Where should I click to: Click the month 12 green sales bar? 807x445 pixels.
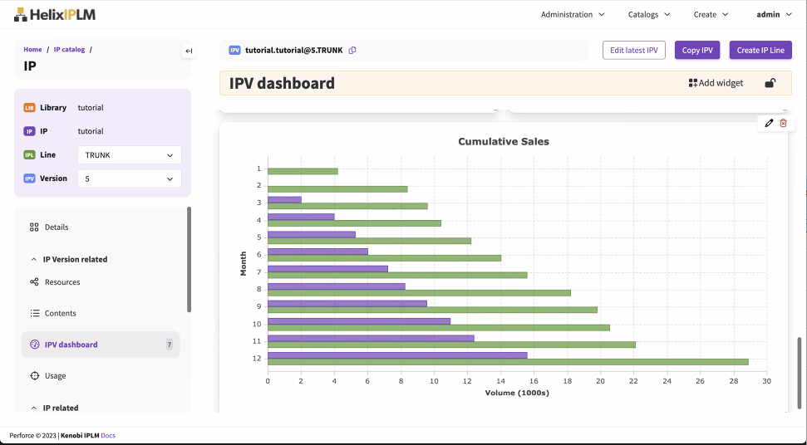[508, 362]
